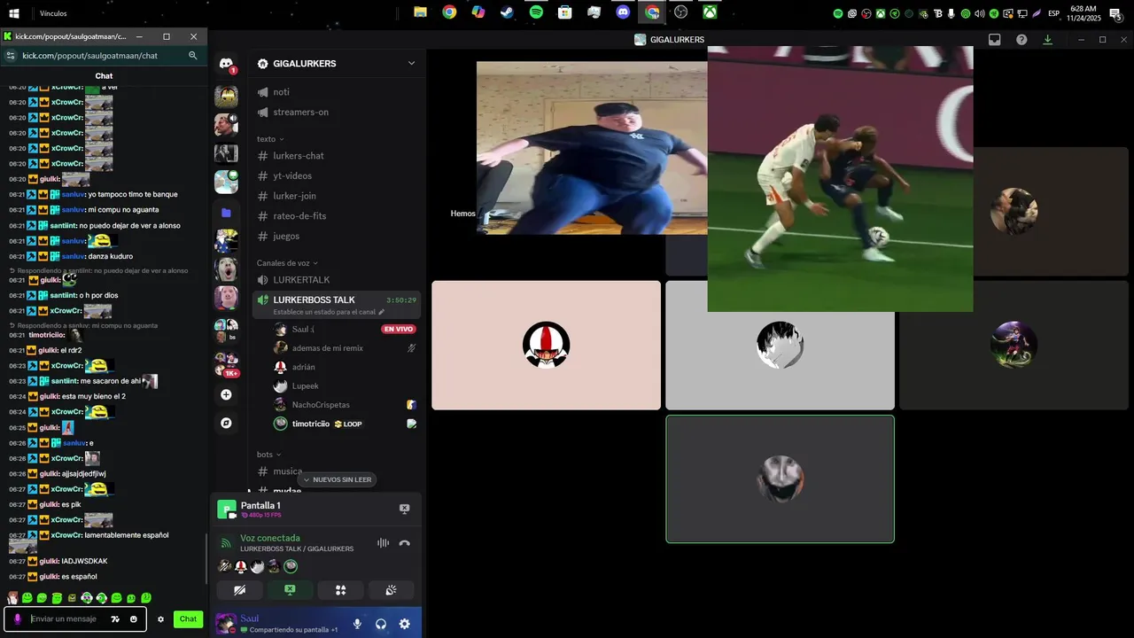Open File Explorer from the taskbar
This screenshot has width=1134, height=638.
[x=420, y=12]
